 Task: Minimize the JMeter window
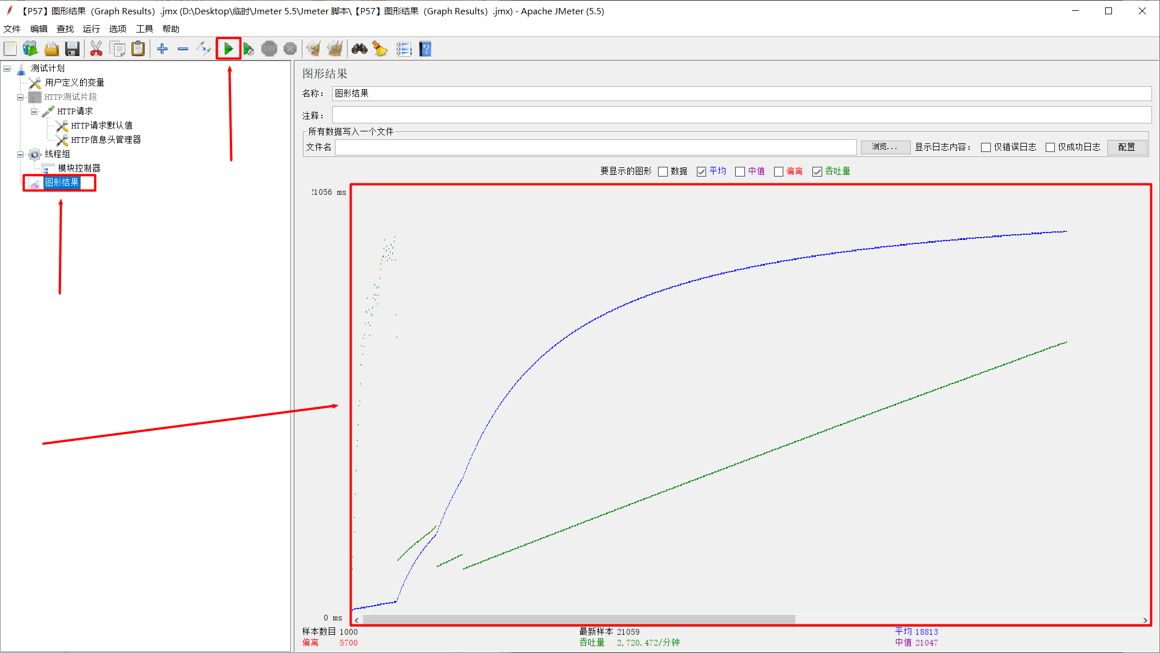1075,11
